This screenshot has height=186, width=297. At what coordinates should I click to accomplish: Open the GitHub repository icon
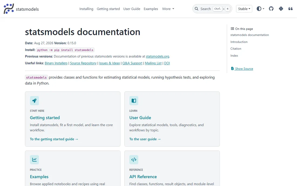pyautogui.click(x=271, y=9)
